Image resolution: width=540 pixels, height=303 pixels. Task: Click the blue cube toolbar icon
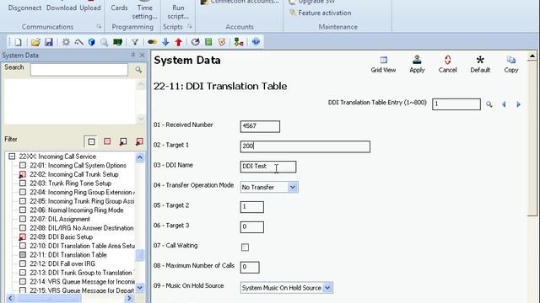pos(92,42)
